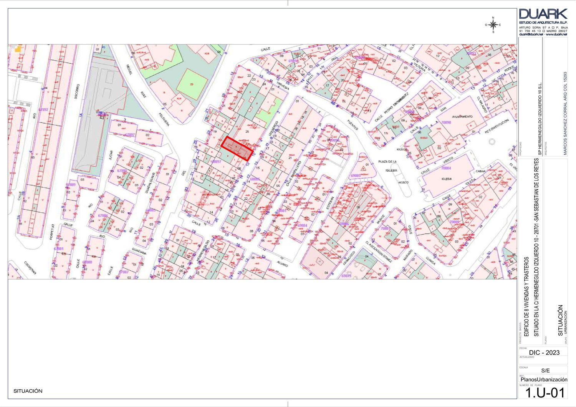This screenshot has width=576, height=407.
Task: Open the duark@duark.net email link
Action: 531,34
